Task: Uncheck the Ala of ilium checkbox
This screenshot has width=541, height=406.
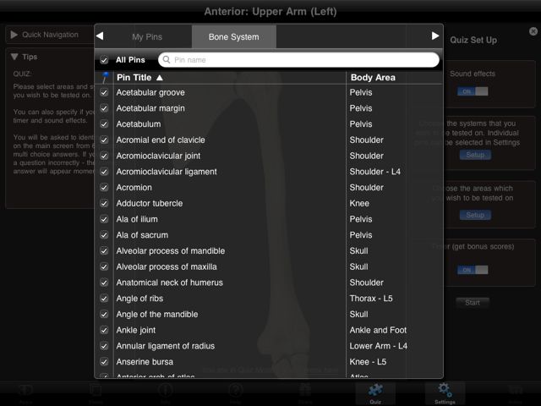Action: (x=104, y=219)
